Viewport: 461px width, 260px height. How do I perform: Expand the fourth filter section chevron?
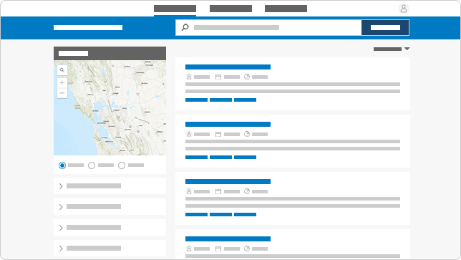click(x=61, y=249)
